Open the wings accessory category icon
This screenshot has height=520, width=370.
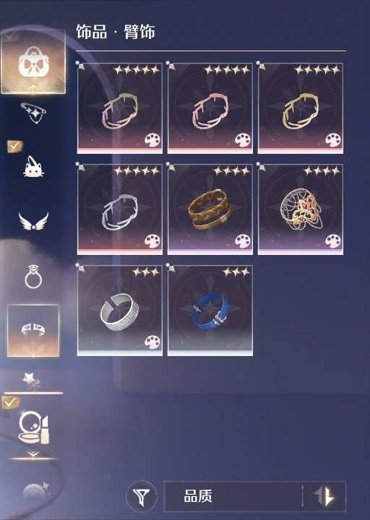pos(33,222)
